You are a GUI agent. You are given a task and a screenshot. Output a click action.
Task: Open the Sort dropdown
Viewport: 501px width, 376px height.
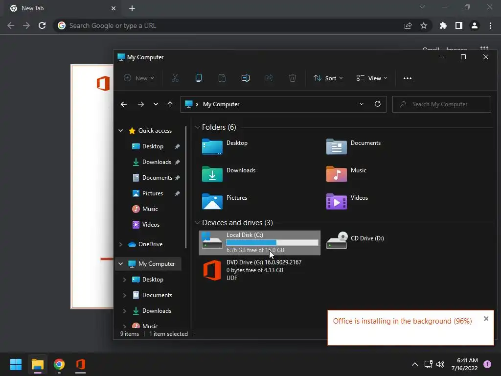[x=328, y=78]
